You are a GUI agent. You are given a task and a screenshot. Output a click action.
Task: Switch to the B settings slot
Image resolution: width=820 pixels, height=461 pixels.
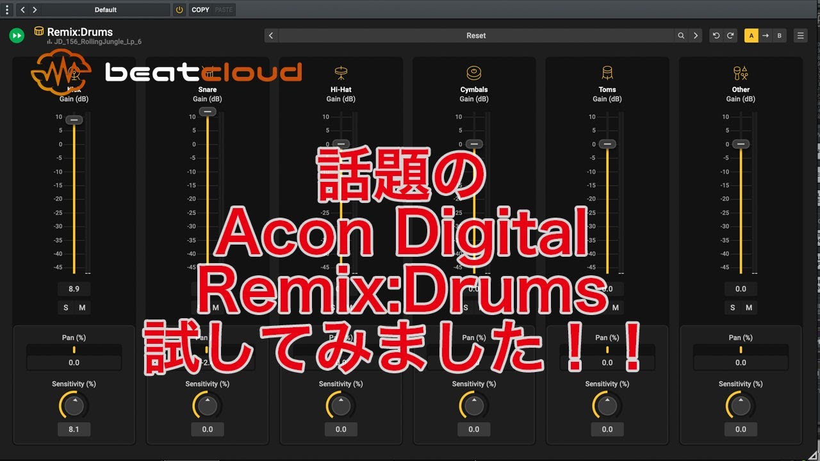click(x=779, y=36)
